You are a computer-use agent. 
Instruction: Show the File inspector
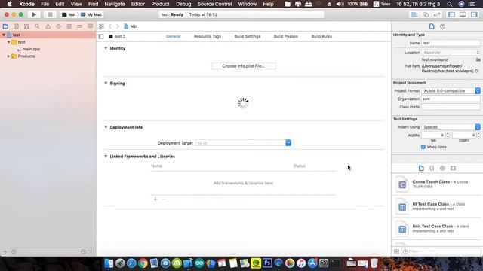click(x=432, y=26)
